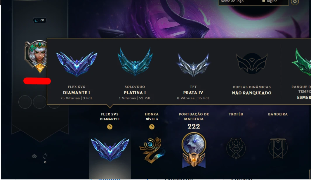Click the empty Troféu slot icon
311x180 pixels.
click(x=236, y=148)
